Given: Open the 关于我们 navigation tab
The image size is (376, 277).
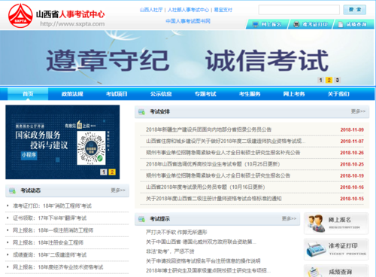Looking at the screenshot, I should point(338,94).
